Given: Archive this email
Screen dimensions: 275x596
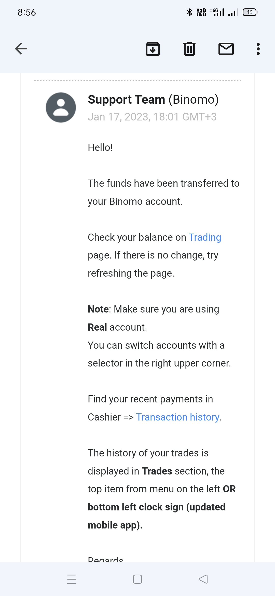Looking at the screenshot, I should point(153,49).
